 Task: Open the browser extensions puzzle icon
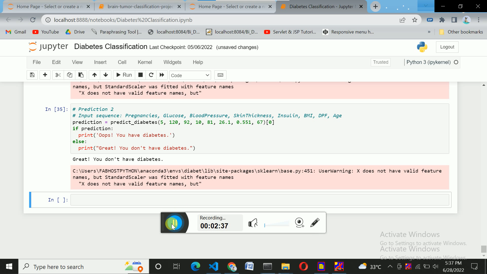[442, 20]
